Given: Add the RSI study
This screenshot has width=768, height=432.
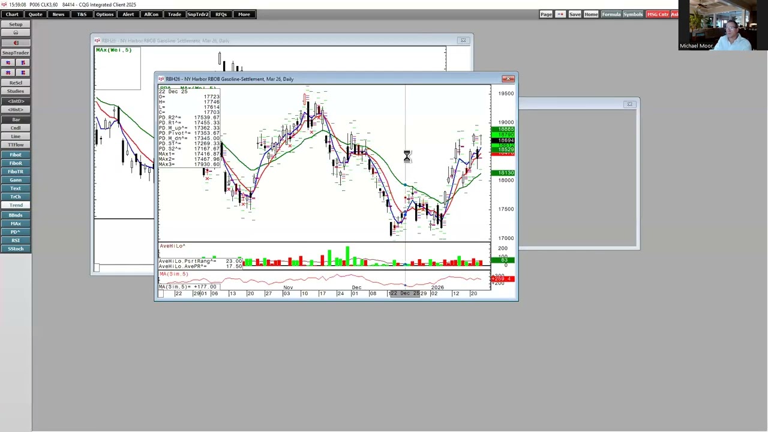Looking at the screenshot, I should pyautogui.click(x=16, y=240).
